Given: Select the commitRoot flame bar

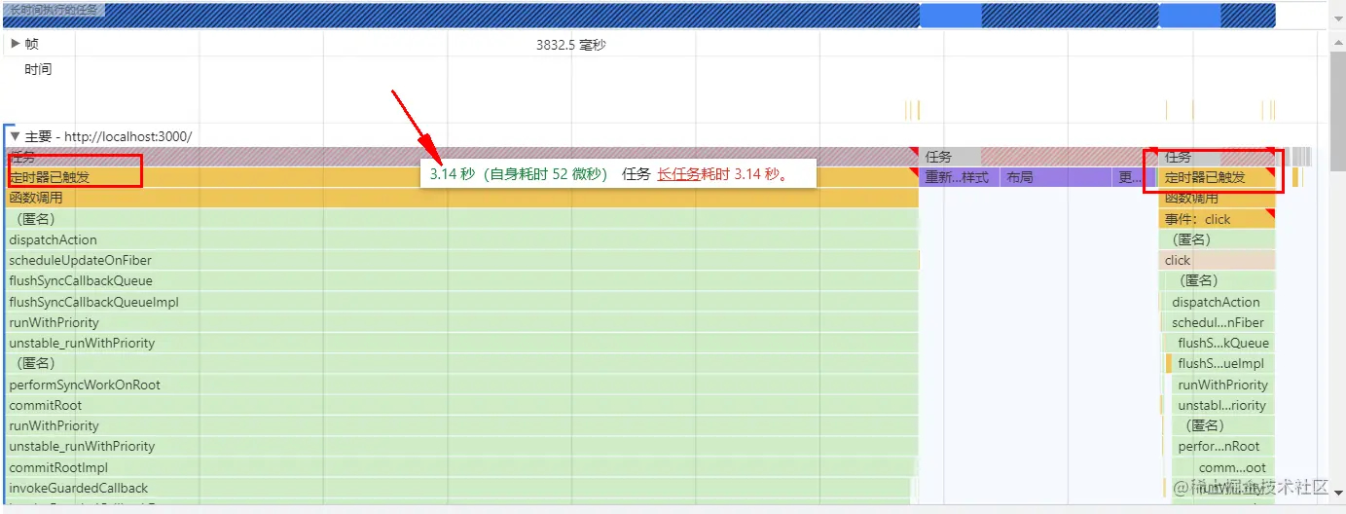Looking at the screenshot, I should coord(461,405).
